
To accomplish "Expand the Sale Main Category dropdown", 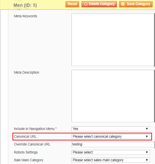I will click(x=111, y=160).
